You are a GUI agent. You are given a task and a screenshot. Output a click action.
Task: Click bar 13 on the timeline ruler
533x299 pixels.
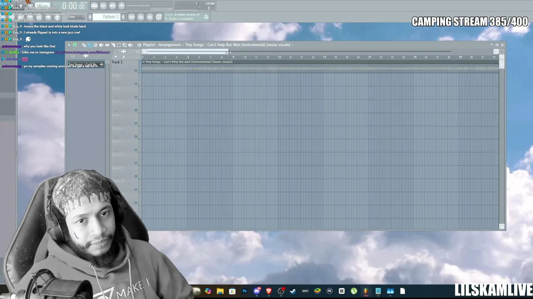tap(279, 57)
